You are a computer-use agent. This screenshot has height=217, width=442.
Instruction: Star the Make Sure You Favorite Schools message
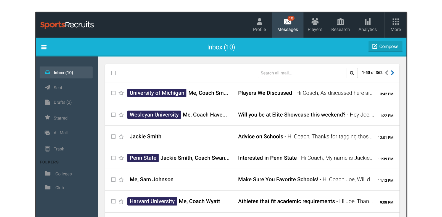click(x=121, y=180)
